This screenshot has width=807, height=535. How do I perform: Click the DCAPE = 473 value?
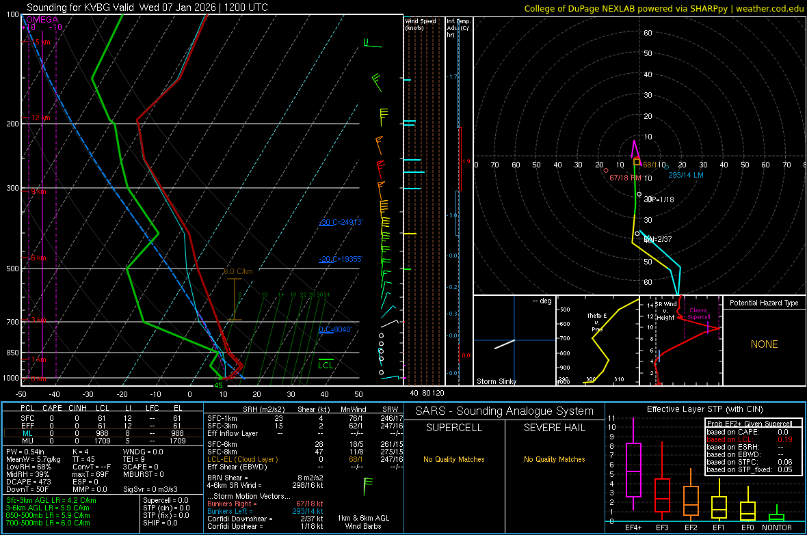pos(28,482)
